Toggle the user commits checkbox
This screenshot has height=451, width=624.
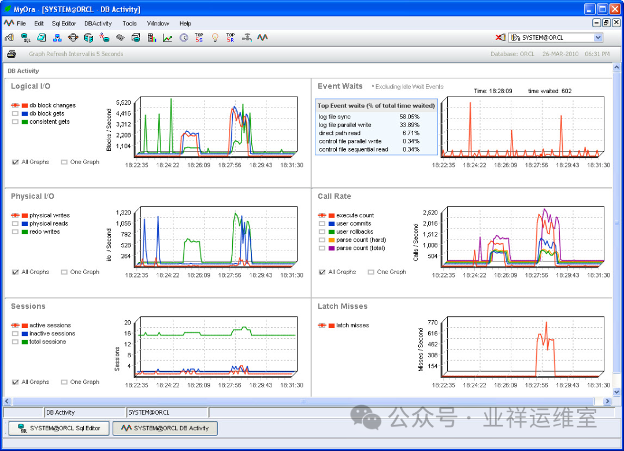point(322,224)
